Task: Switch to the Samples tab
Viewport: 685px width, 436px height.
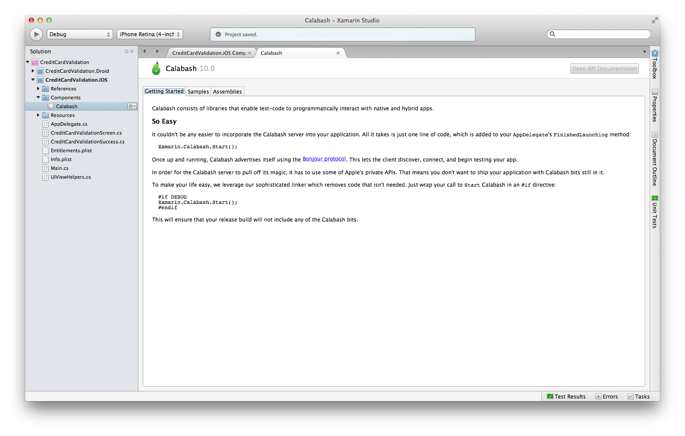Action: click(198, 92)
